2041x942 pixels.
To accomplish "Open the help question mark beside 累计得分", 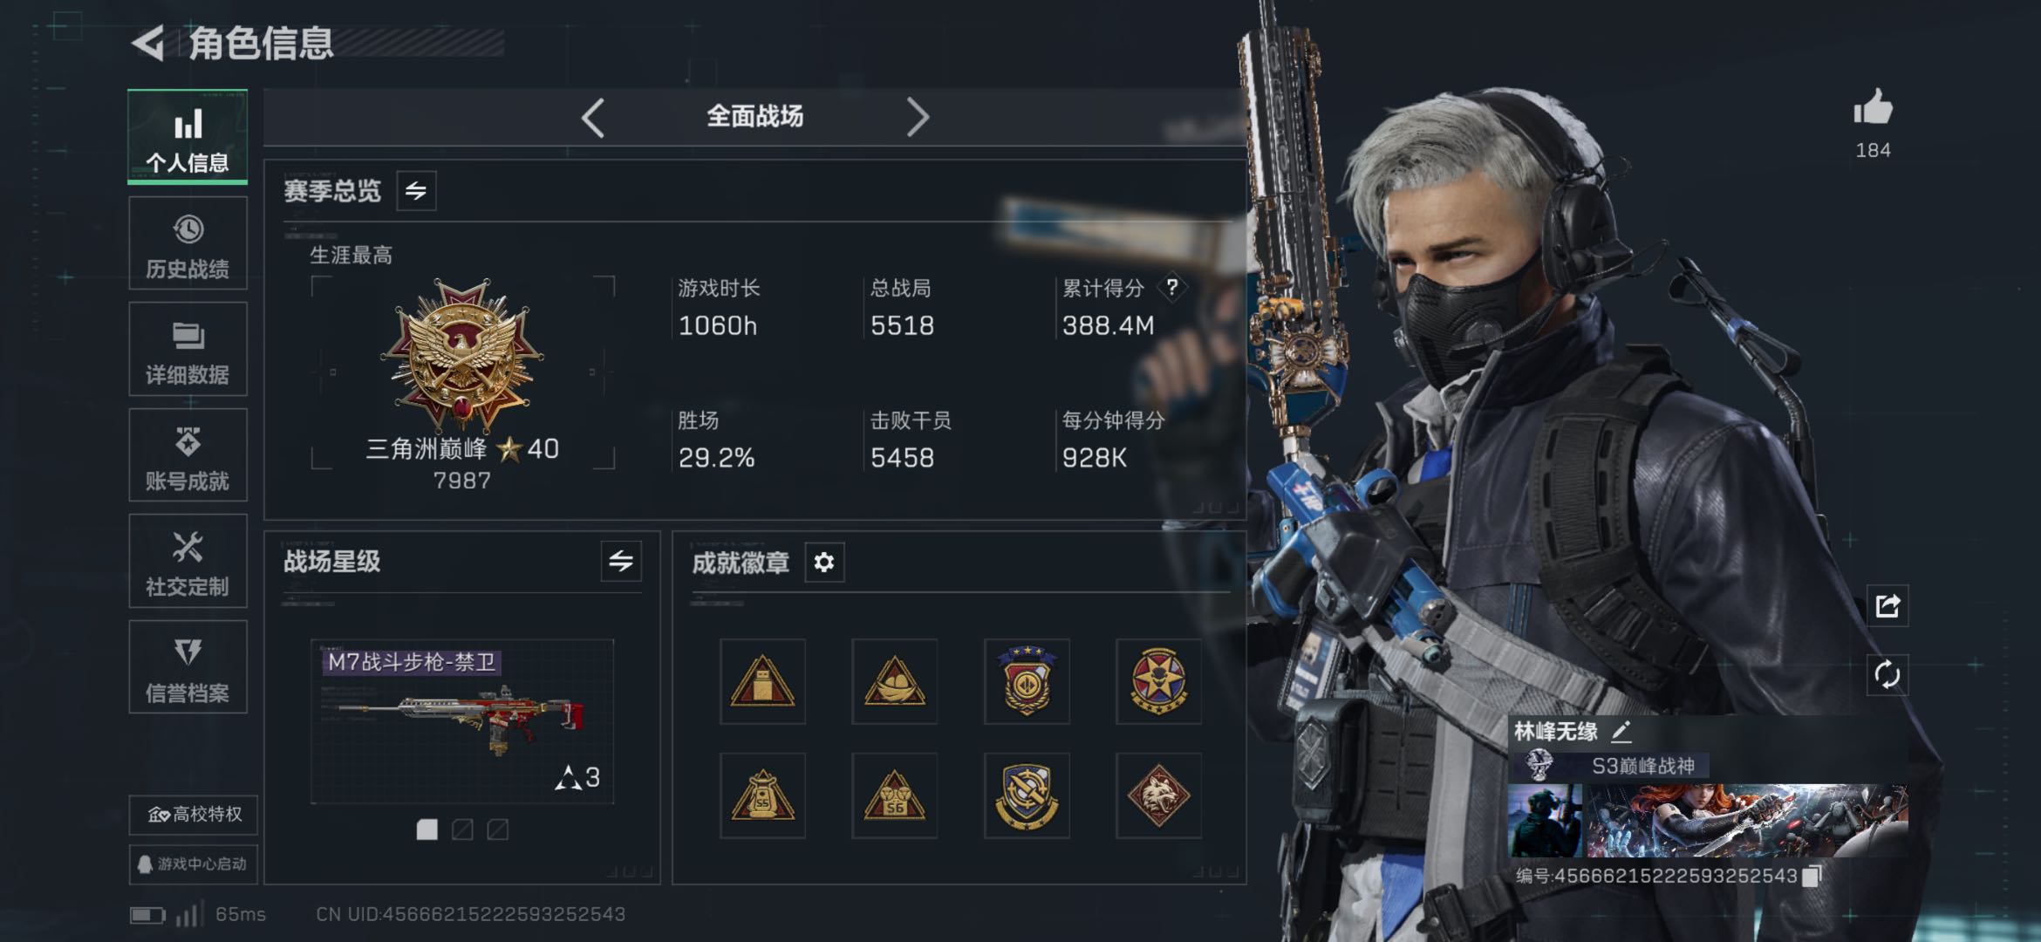I will pyautogui.click(x=1172, y=287).
